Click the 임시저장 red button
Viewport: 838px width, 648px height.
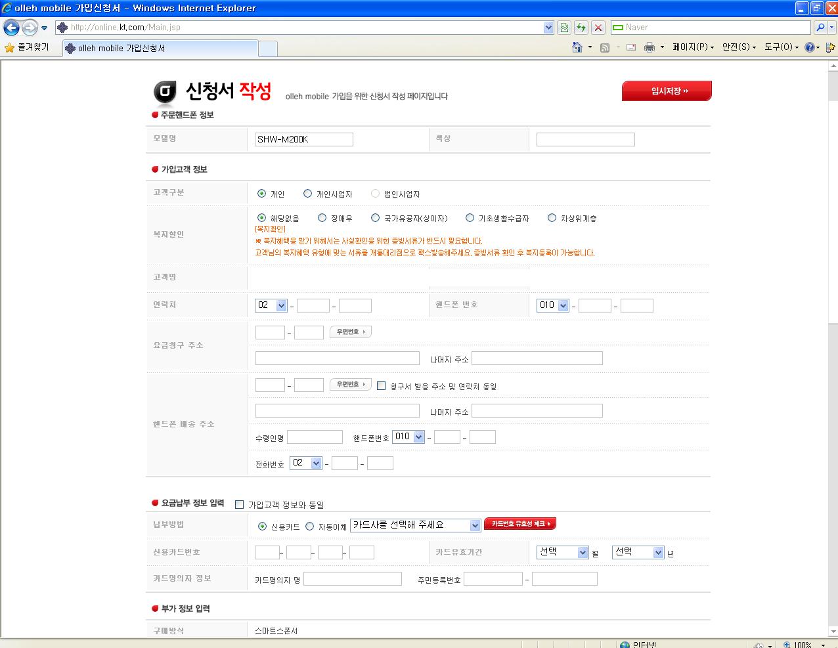click(x=667, y=91)
